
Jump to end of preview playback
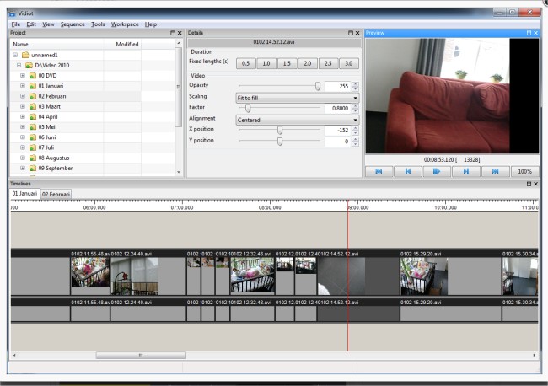(x=494, y=171)
